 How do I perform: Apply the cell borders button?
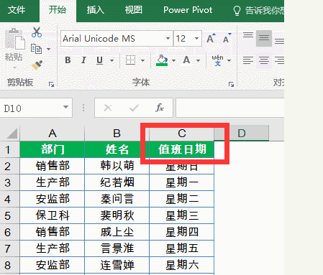(x=130, y=60)
